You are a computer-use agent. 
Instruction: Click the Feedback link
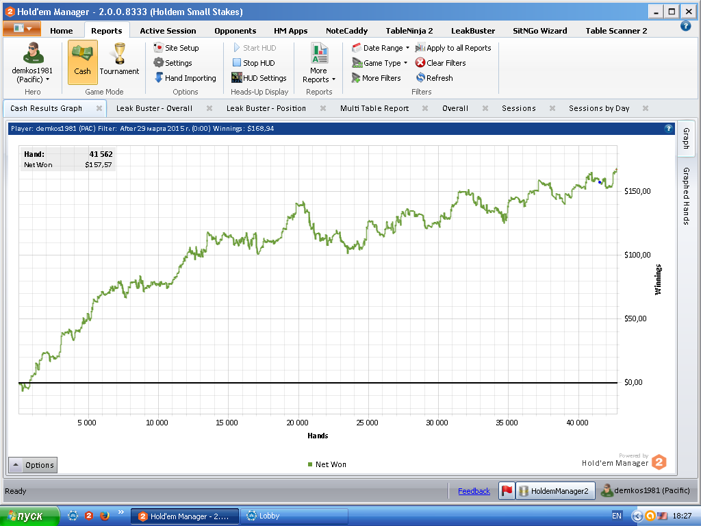coord(474,491)
